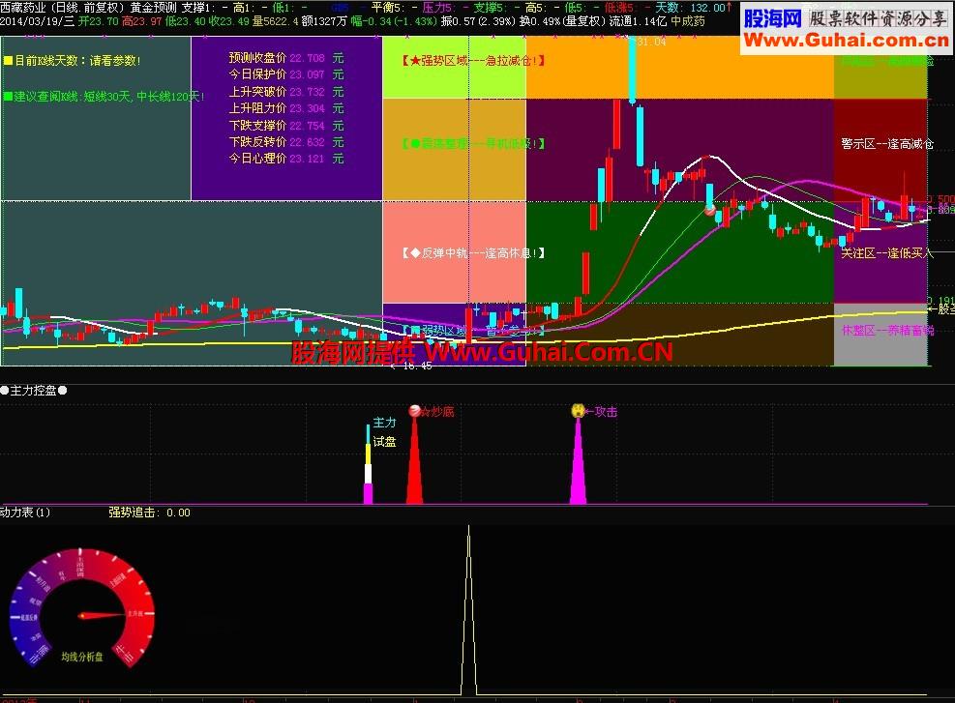Click the opening price 开23.70

(x=98, y=21)
